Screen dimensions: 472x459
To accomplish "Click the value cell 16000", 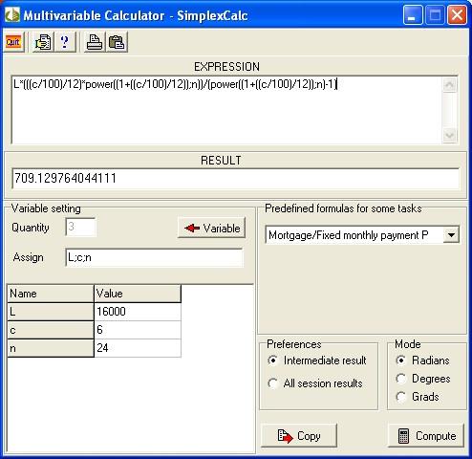I will click(138, 312).
